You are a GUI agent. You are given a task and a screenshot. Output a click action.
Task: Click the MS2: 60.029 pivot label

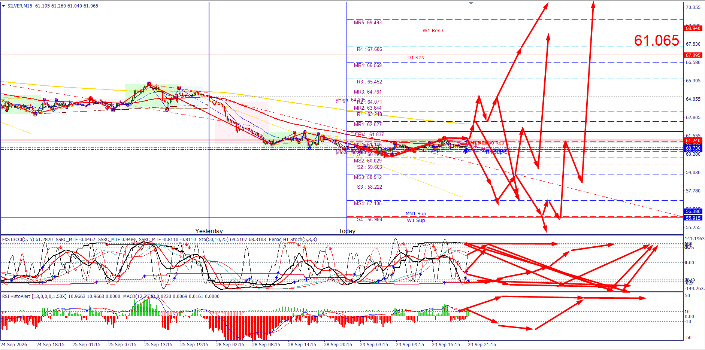click(x=368, y=161)
